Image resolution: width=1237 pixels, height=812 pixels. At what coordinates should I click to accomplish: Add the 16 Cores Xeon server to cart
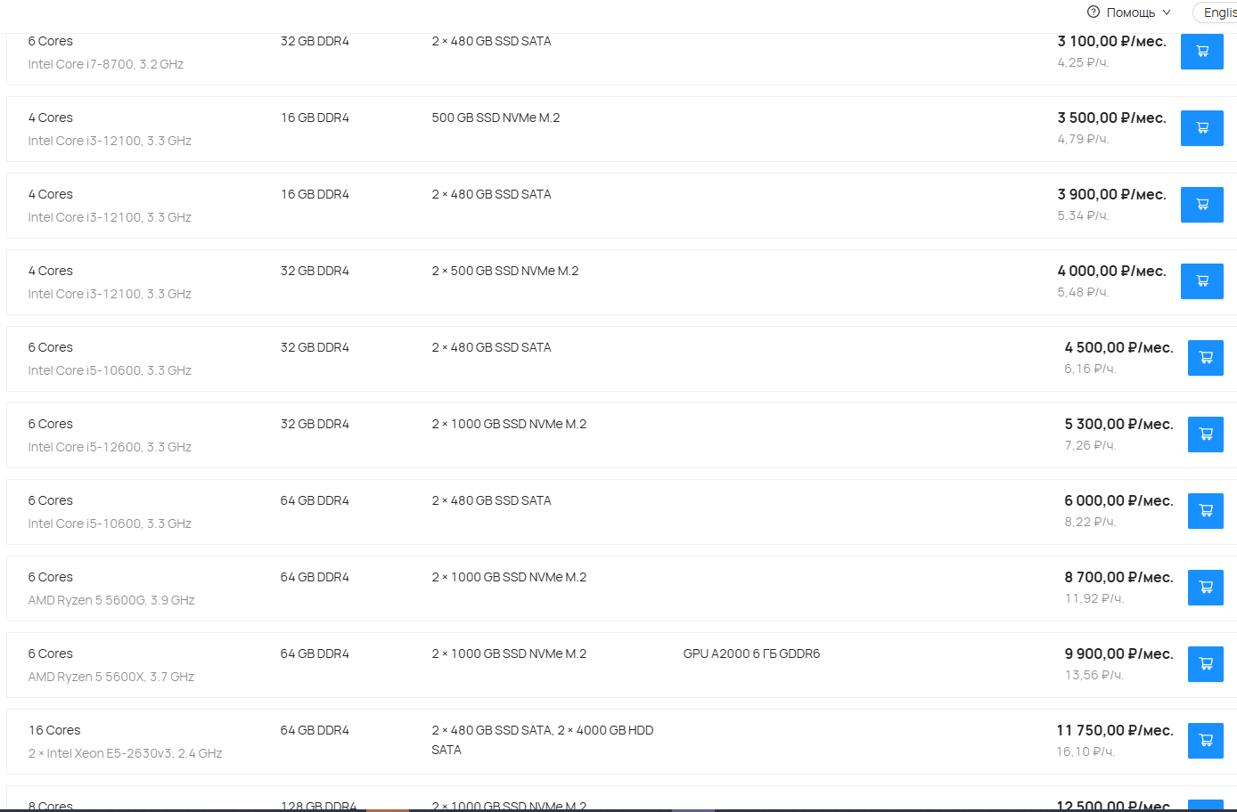pyautogui.click(x=1205, y=741)
